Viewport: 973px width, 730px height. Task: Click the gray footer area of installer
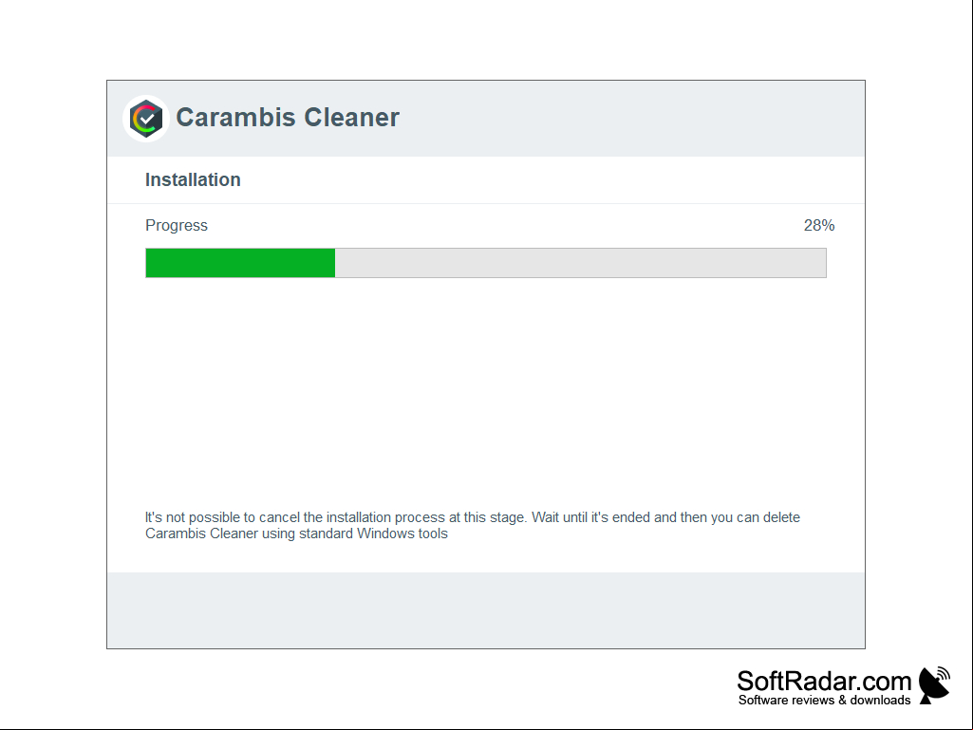486,610
